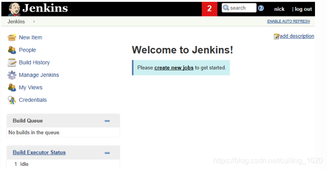Open the search help question mark icon
Viewport: 327px width, 169px height.
[260, 8]
